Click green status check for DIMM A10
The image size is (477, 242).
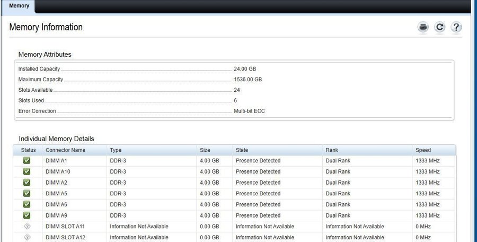[x=27, y=171]
